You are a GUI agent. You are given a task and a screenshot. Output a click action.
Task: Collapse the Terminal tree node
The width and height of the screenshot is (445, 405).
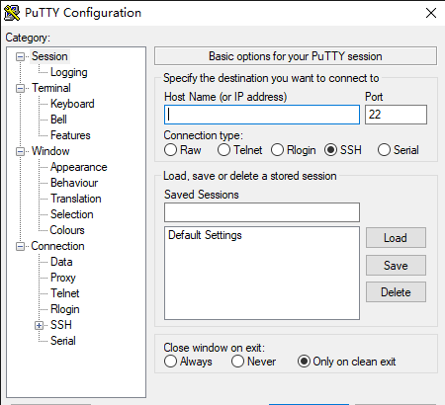[x=21, y=88]
